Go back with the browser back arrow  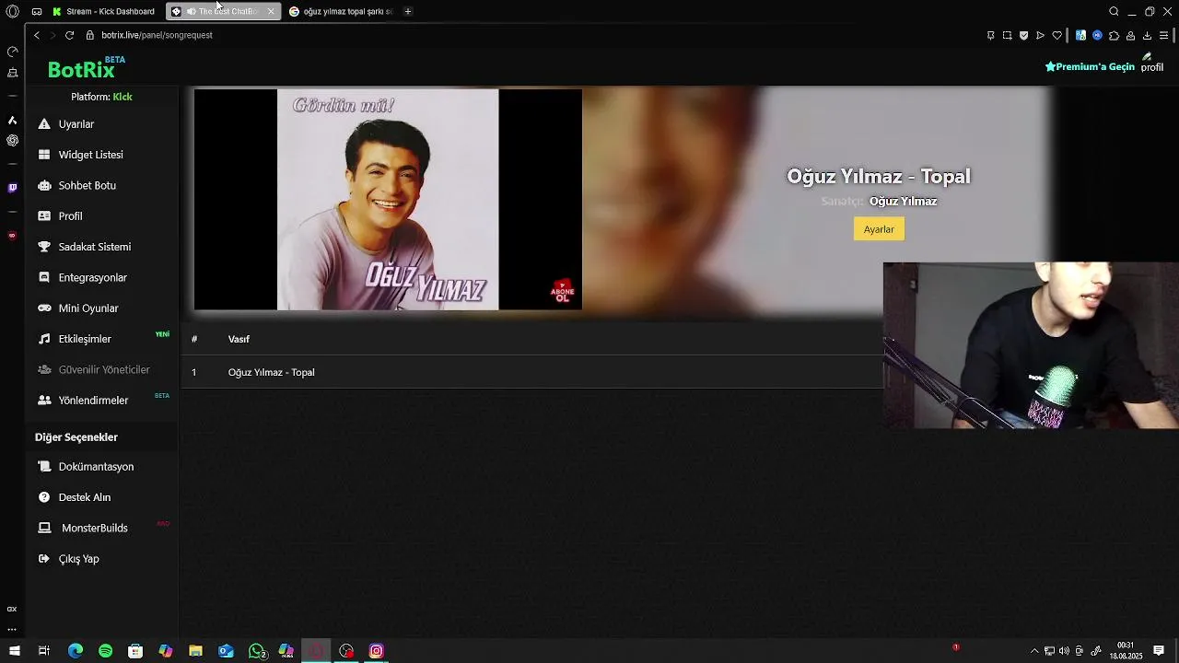36,35
